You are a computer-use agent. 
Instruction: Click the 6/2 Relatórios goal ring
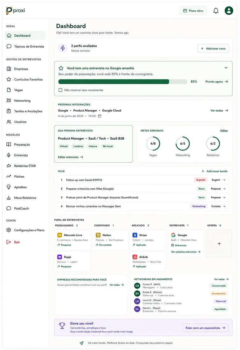coord(213,143)
